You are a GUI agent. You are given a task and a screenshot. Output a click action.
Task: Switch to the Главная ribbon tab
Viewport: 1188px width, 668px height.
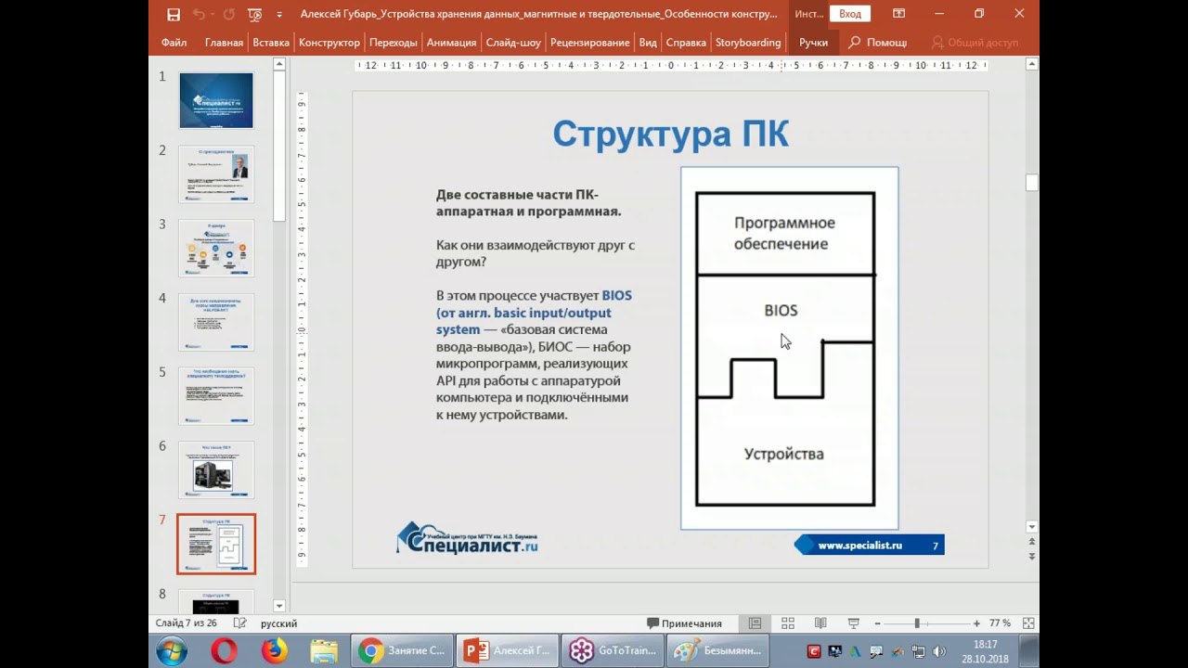(224, 43)
